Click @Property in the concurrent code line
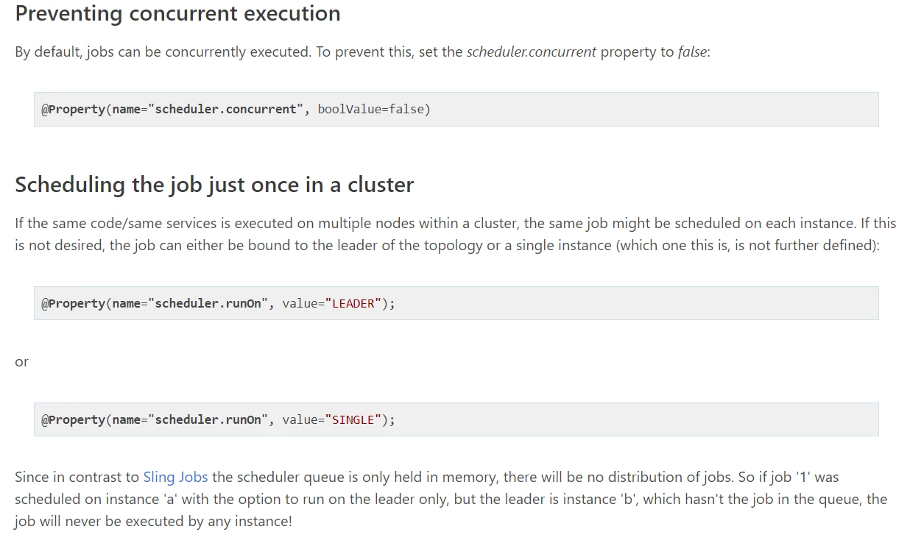This screenshot has height=557, width=910. [73, 109]
